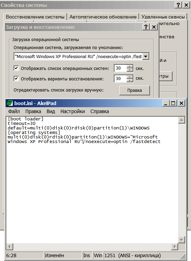Decrease recovery options display seconds

[130, 80]
